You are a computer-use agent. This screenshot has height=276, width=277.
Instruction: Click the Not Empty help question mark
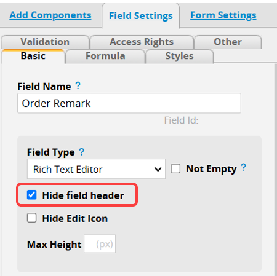(x=243, y=167)
